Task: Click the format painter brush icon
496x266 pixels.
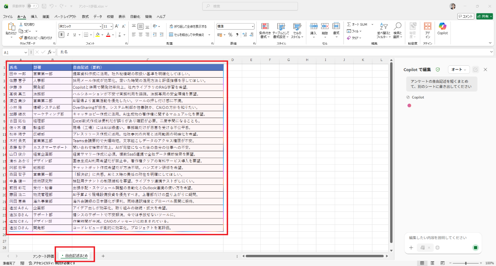Action: point(21,38)
